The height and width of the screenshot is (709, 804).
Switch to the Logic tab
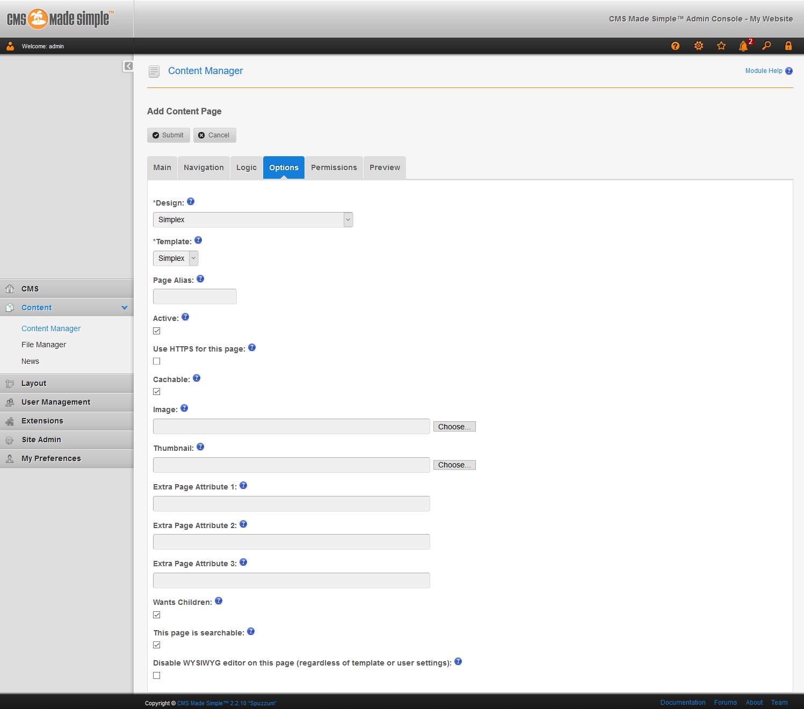[247, 167]
